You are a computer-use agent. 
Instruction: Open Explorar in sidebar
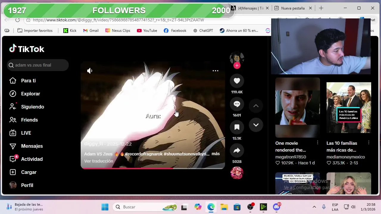(30, 94)
